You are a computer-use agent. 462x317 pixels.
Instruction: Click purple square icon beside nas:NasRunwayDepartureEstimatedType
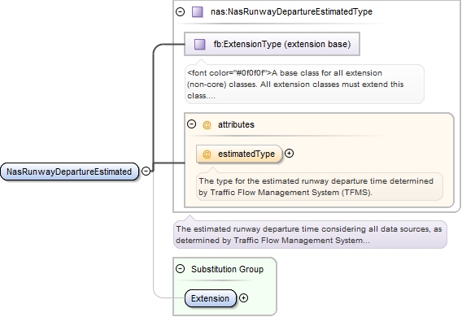tap(198, 12)
